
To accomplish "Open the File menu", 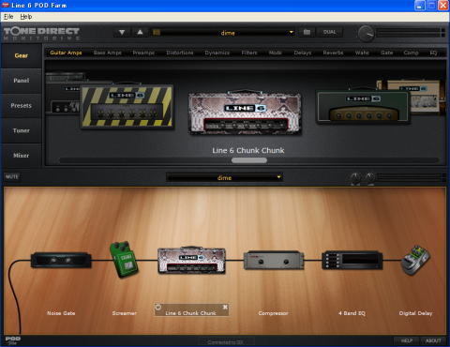I will tap(8, 17).
